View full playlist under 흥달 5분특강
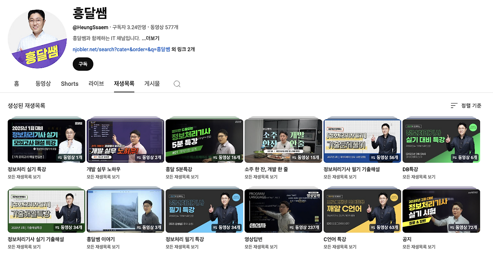493x257 pixels. 182,177
